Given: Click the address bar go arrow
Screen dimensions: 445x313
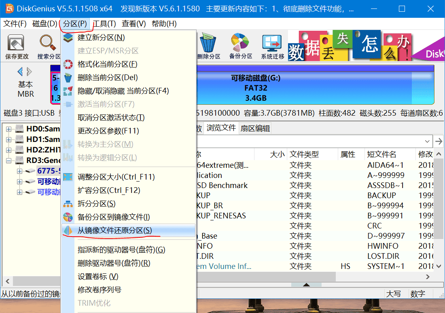Looking at the screenshot, I should coord(439,141).
